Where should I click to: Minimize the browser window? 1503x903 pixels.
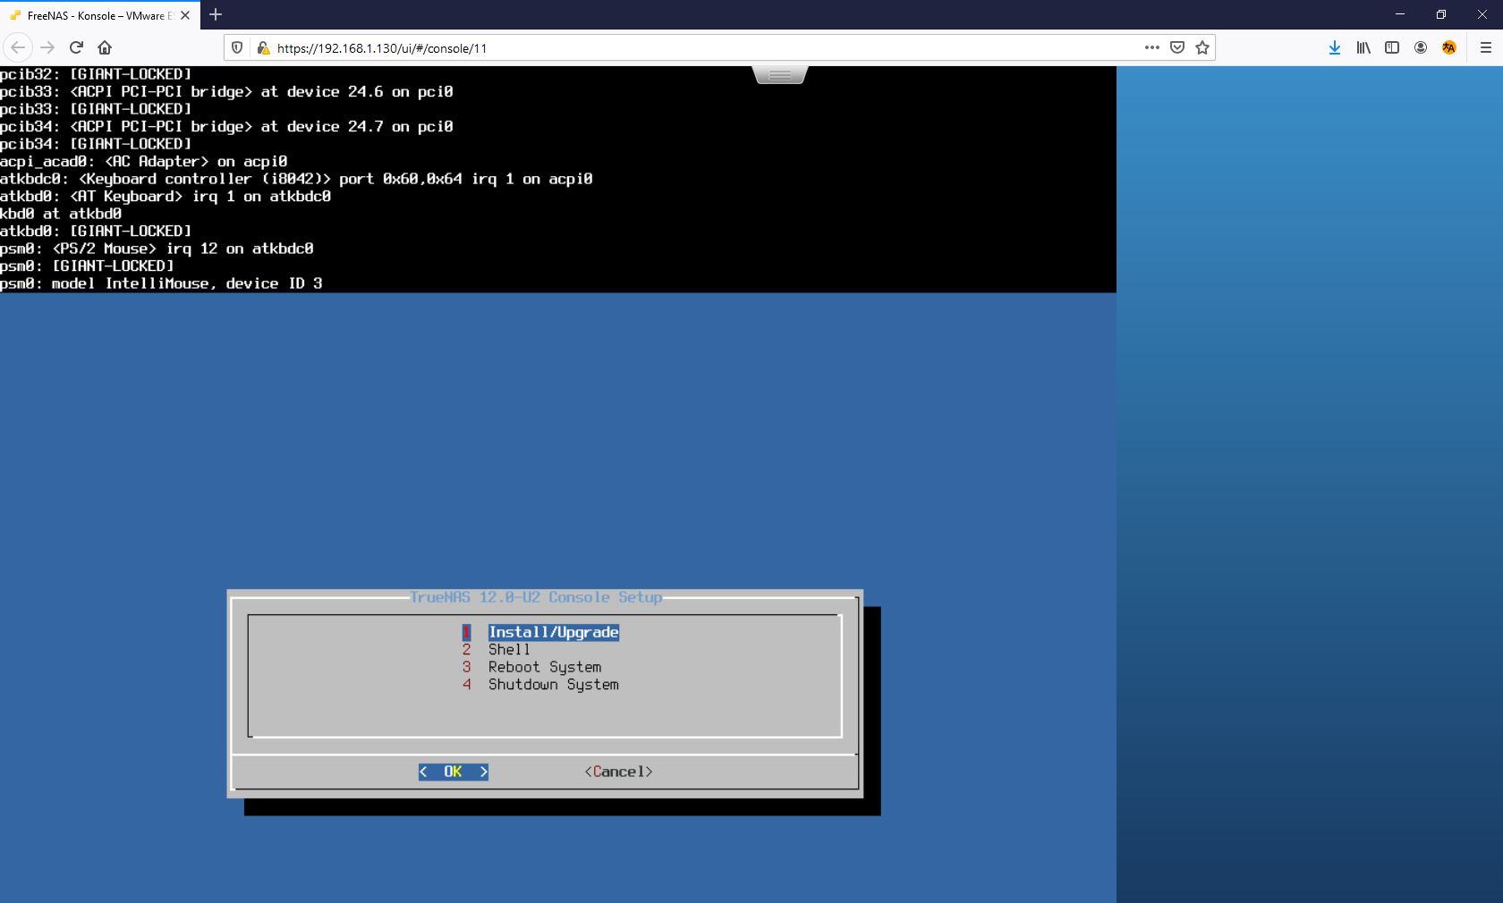click(1400, 14)
